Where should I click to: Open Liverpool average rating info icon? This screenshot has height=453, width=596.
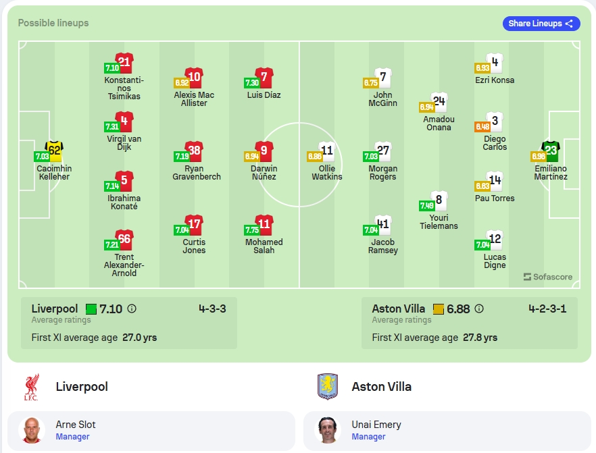[132, 309]
